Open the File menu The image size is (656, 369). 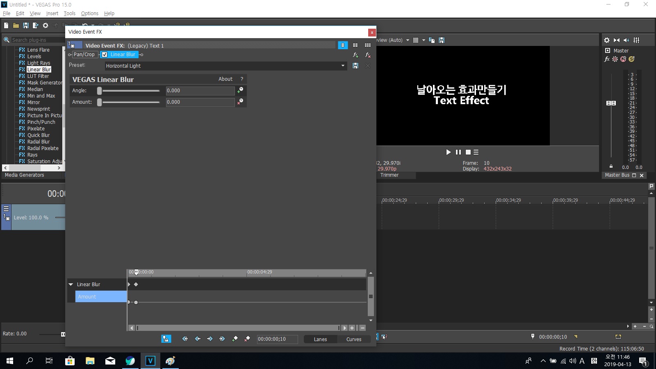pyautogui.click(x=7, y=13)
